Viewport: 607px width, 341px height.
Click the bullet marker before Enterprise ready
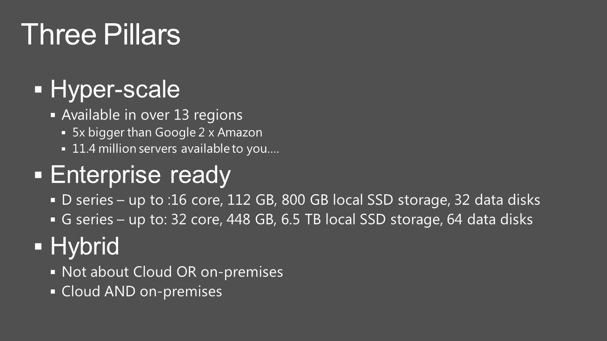click(x=39, y=174)
